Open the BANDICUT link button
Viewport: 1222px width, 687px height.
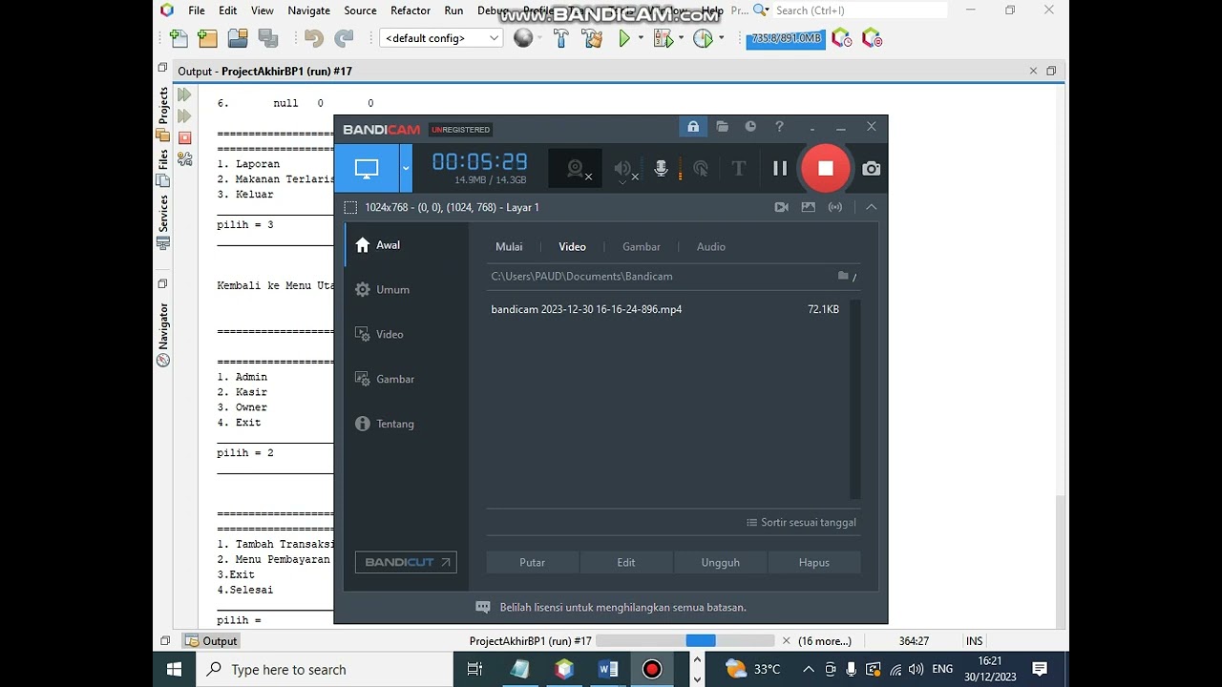pyautogui.click(x=406, y=563)
